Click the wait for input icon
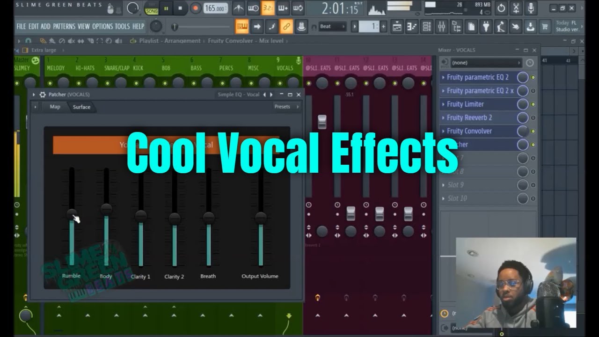599x337 pixels. tap(253, 8)
